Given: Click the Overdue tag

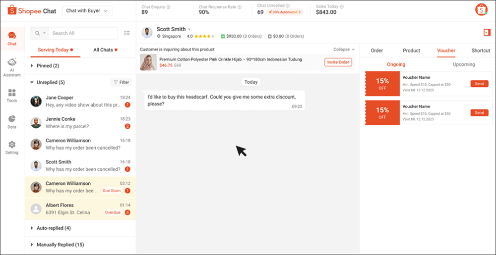Looking at the screenshot, I should (x=113, y=212).
